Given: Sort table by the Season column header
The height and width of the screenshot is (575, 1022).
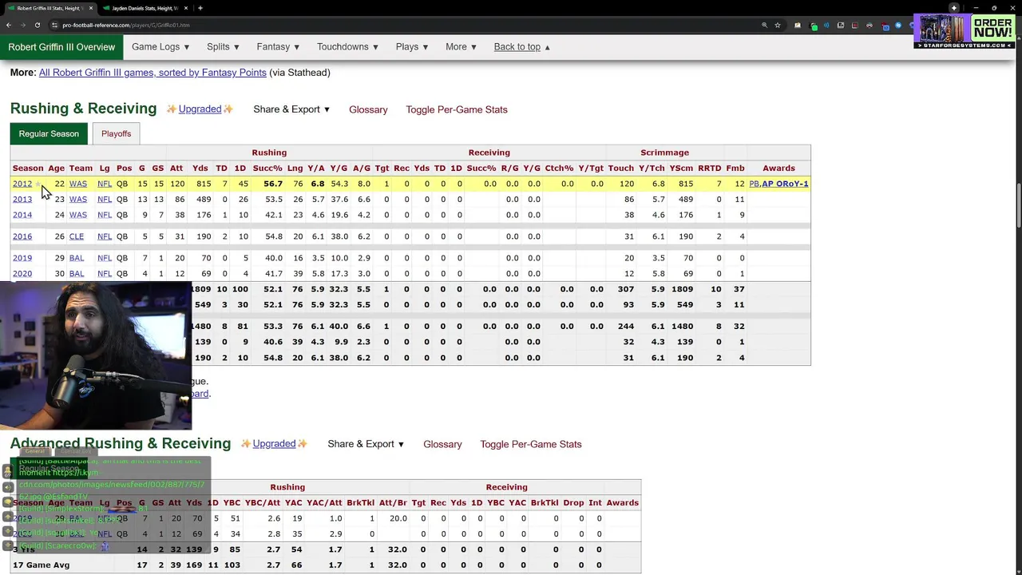Looking at the screenshot, I should click(28, 168).
